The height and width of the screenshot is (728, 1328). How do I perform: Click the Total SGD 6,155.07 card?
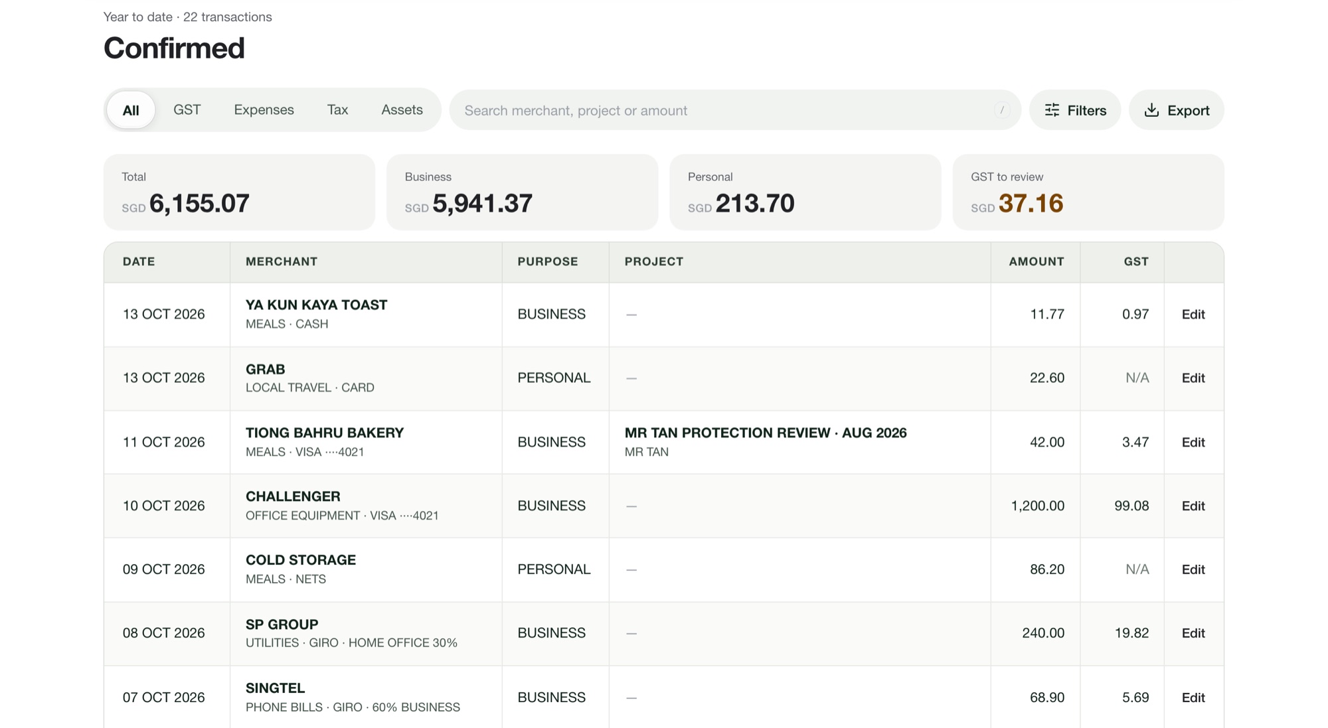click(239, 192)
